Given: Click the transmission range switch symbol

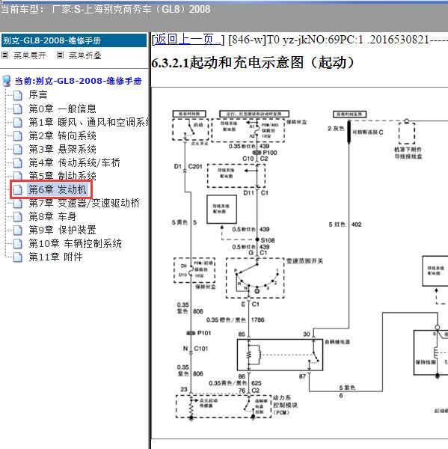Looking at the screenshot, I should (x=255, y=278).
